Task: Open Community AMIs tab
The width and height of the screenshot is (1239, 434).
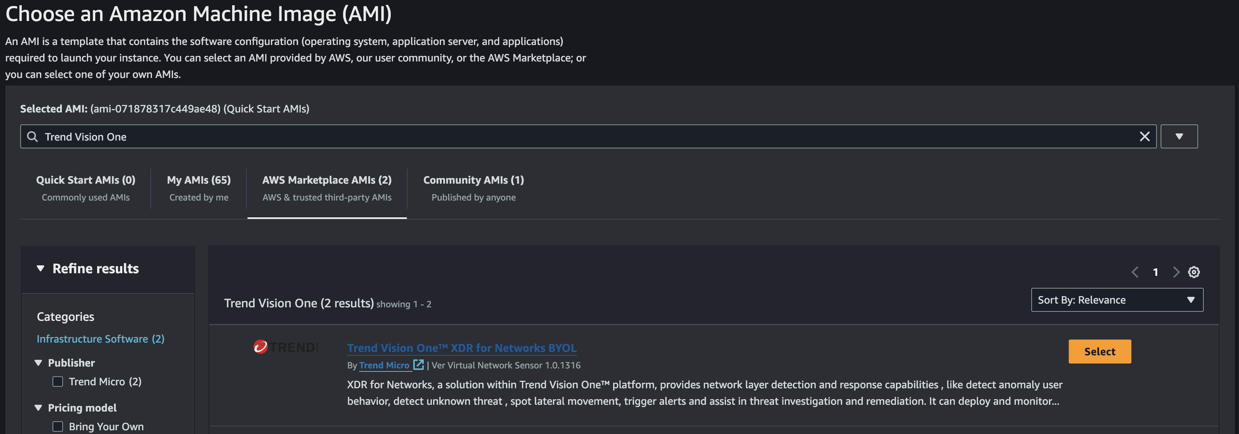Action: (473, 189)
